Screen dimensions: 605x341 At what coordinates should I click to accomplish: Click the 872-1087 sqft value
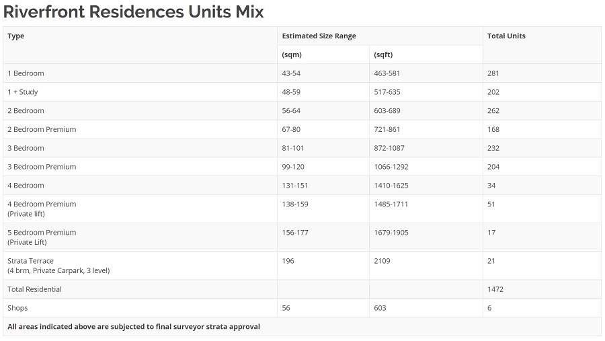click(389, 149)
